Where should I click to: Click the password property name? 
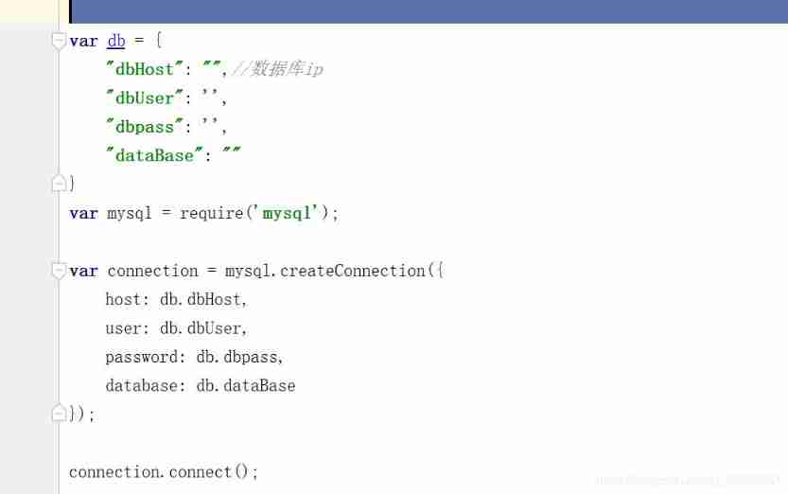click(x=141, y=357)
